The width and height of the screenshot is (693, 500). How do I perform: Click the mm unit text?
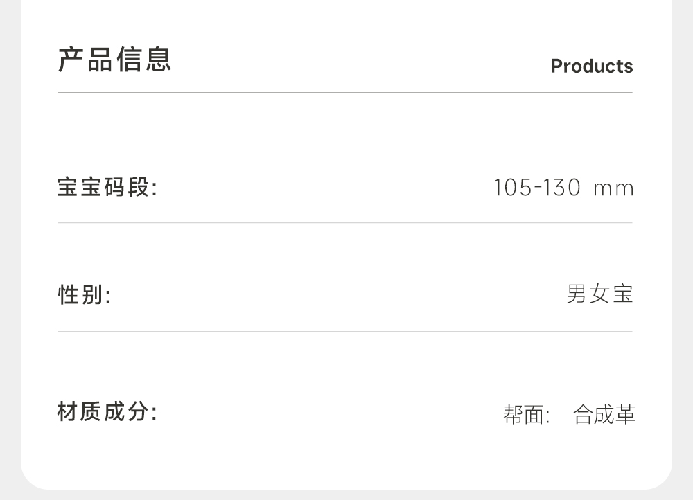click(613, 189)
